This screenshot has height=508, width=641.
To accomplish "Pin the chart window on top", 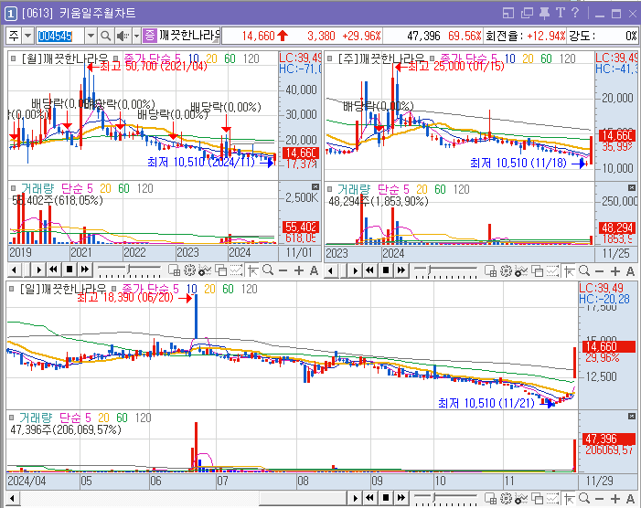I will pos(544,14).
